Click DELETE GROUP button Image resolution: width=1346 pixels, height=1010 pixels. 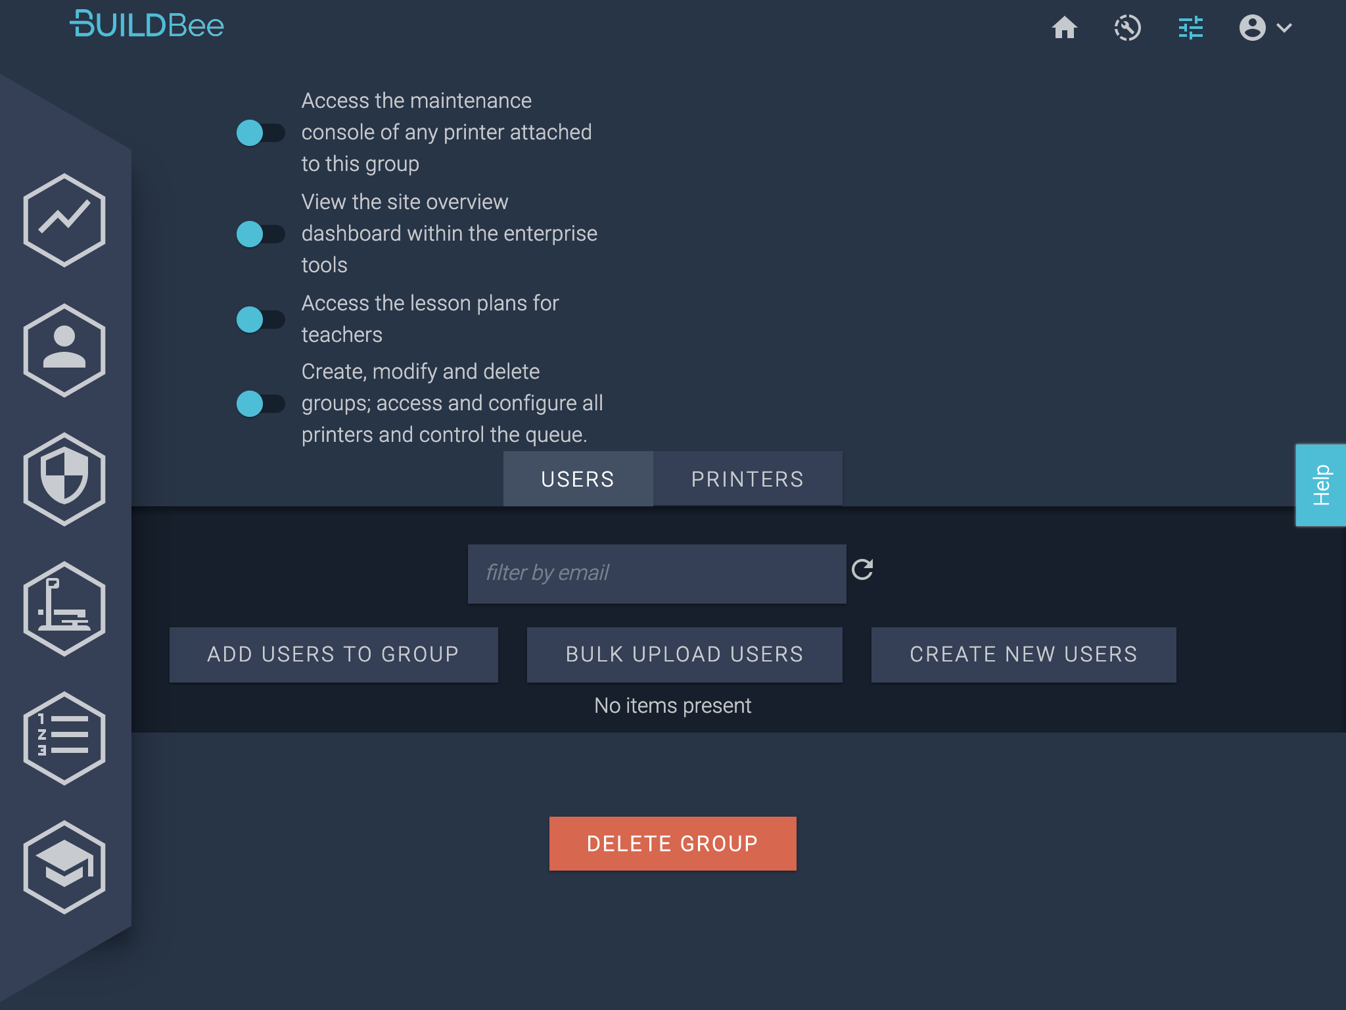(x=672, y=844)
